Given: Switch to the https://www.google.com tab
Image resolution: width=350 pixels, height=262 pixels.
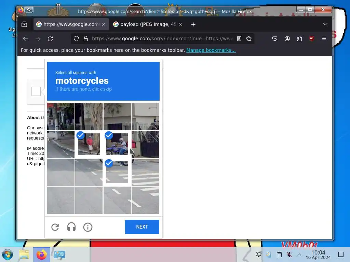Looking at the screenshot, I should coord(71,24).
